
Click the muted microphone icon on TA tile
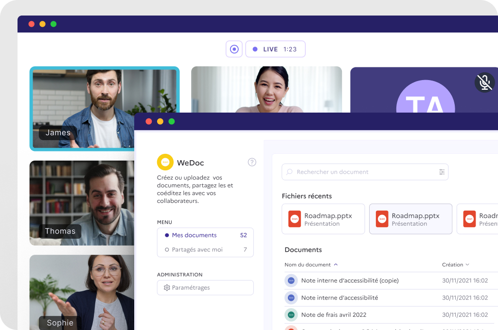pyautogui.click(x=485, y=82)
